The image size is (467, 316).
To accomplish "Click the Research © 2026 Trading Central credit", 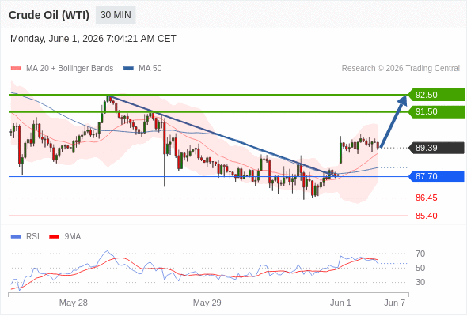I will (x=401, y=69).
